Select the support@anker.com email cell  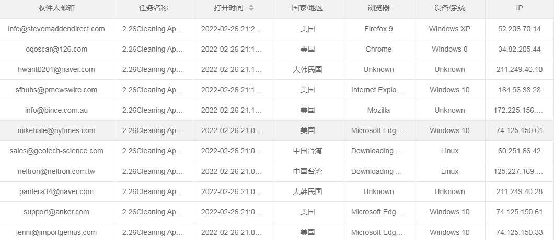click(56, 212)
